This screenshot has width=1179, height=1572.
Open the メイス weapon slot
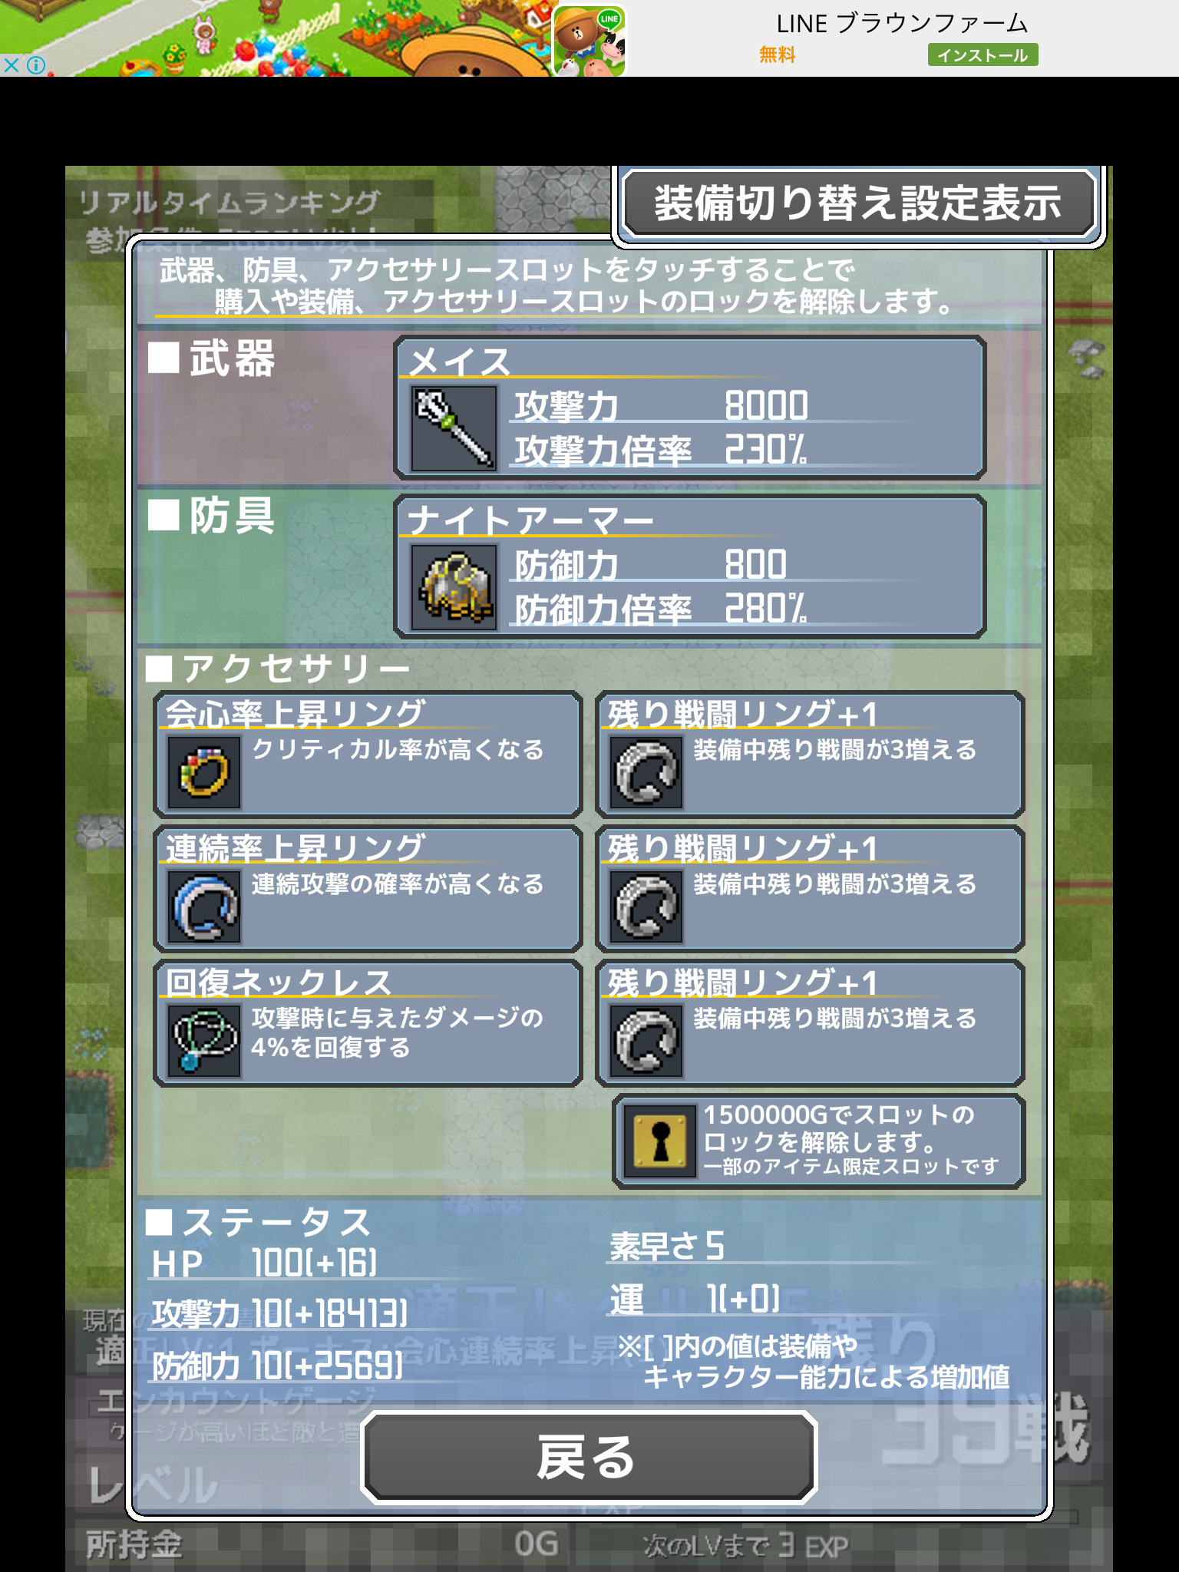(689, 407)
